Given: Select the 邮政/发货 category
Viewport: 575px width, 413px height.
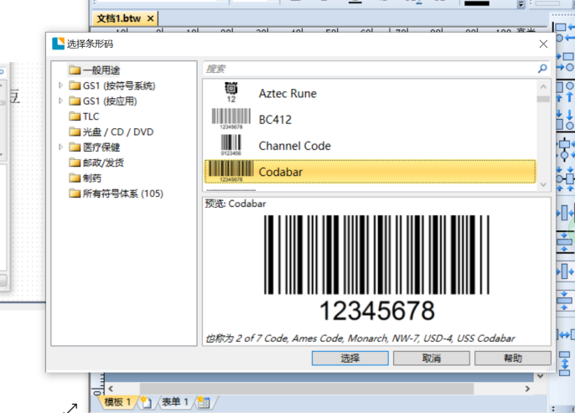Looking at the screenshot, I should (103, 163).
